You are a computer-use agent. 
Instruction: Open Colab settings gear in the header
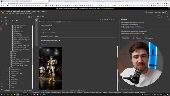(x=163, y=12)
